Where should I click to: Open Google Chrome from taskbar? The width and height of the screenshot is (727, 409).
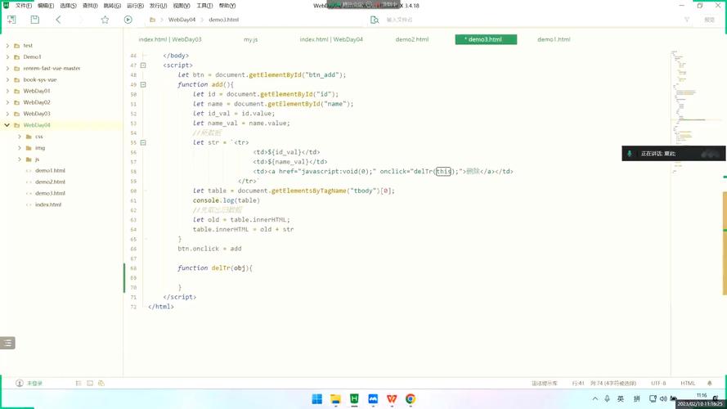[411, 399]
